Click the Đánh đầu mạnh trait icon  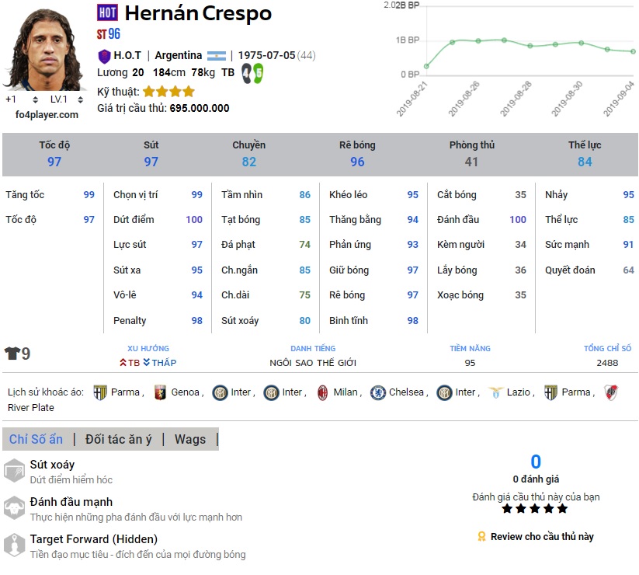click(x=14, y=507)
